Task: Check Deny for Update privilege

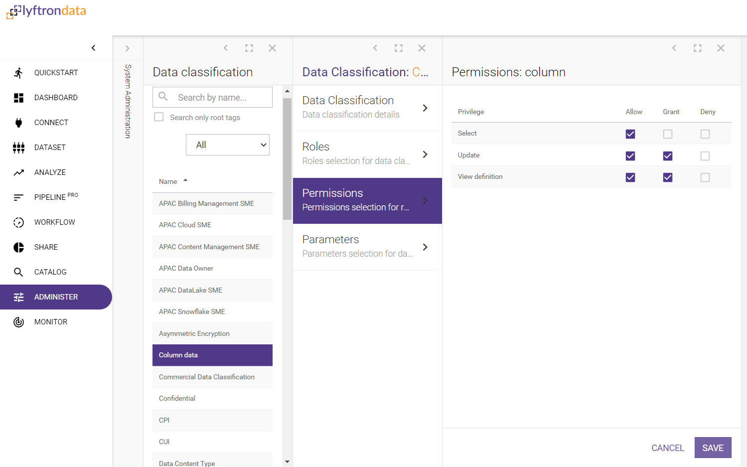Action: click(705, 156)
